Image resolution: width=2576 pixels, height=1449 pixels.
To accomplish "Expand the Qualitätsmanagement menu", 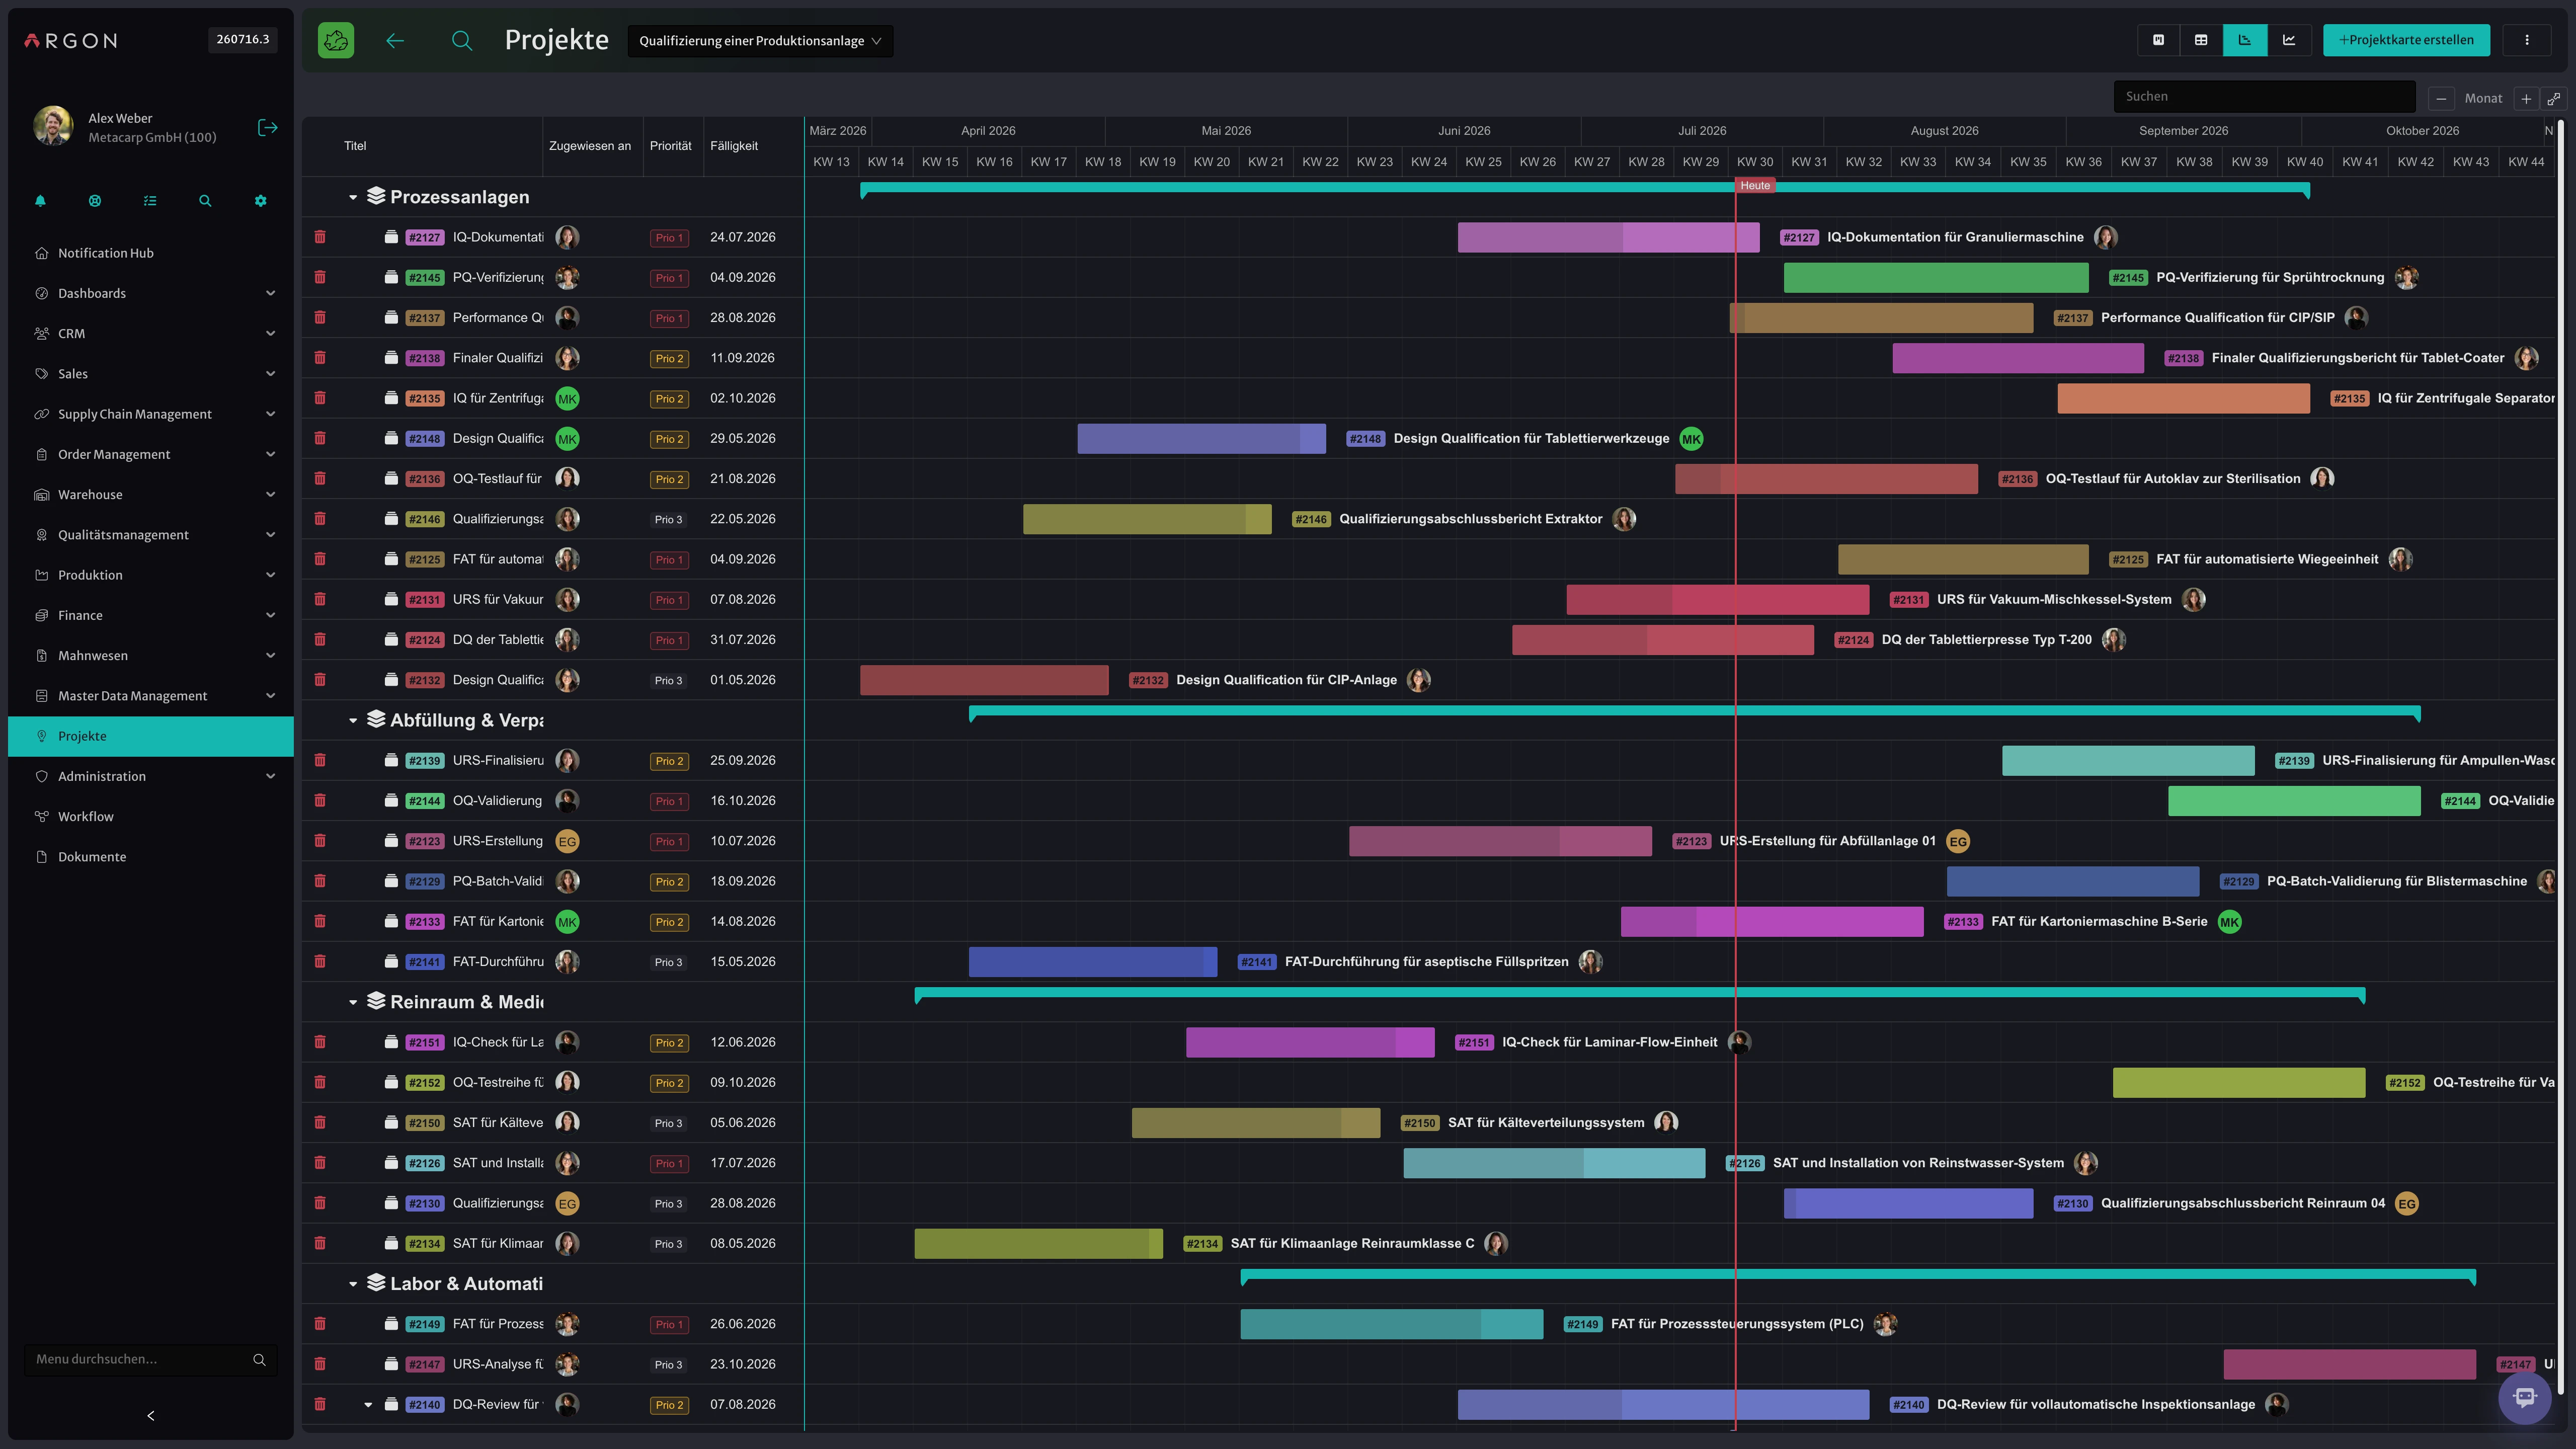I will (151, 535).
